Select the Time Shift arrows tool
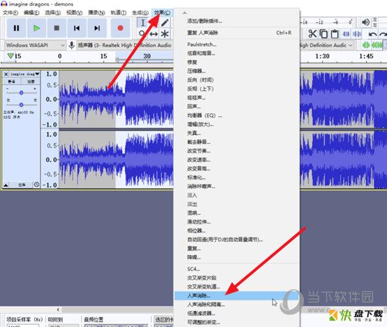Screen dimensions: 387x327 tap(154, 34)
